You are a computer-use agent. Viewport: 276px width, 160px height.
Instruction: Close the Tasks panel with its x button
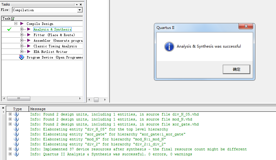click(81, 5)
